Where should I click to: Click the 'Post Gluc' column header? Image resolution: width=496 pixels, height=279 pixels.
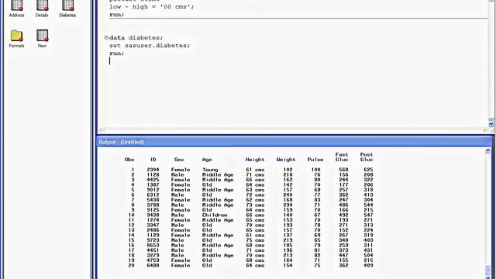click(367, 157)
